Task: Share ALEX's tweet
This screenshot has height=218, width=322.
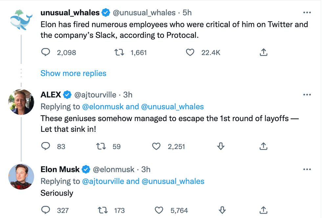Action: pos(264,146)
